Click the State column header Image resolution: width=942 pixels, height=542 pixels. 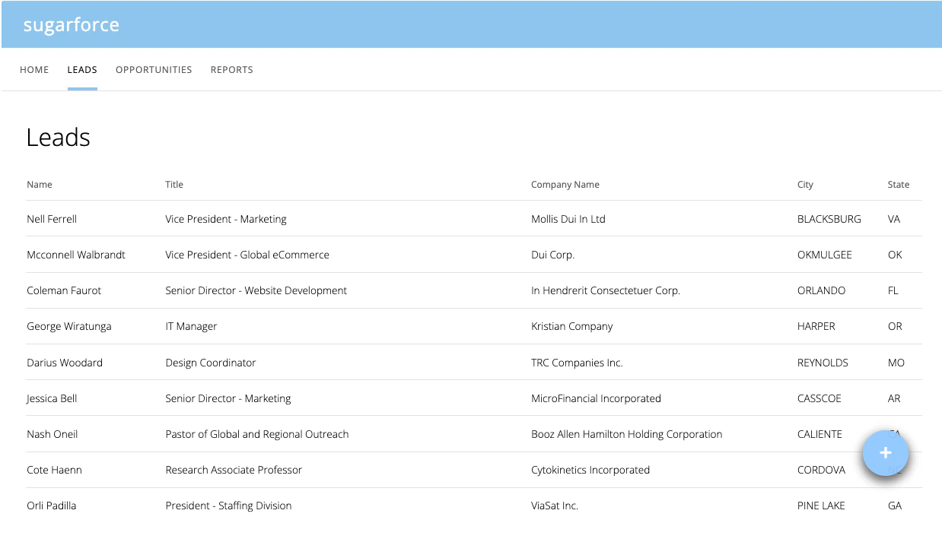pos(899,185)
